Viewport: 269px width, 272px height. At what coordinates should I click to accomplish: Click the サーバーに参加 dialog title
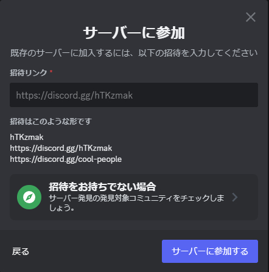[134, 33]
